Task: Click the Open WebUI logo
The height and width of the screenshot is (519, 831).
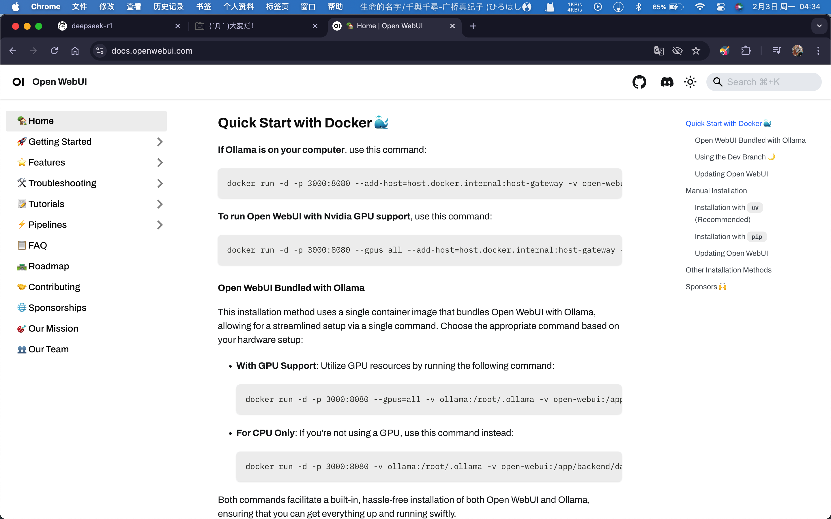Action: point(18,82)
